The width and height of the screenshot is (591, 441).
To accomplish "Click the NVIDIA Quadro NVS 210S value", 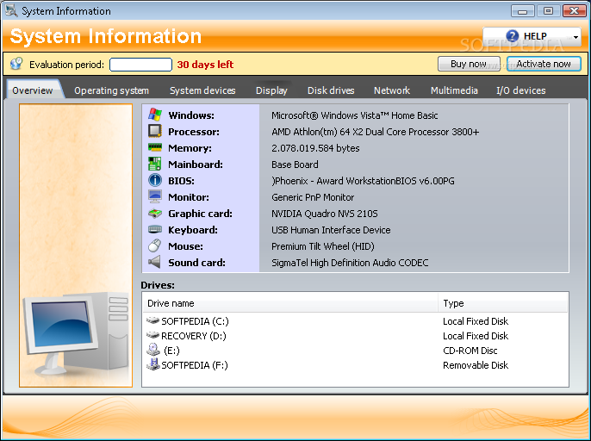I will click(x=324, y=214).
